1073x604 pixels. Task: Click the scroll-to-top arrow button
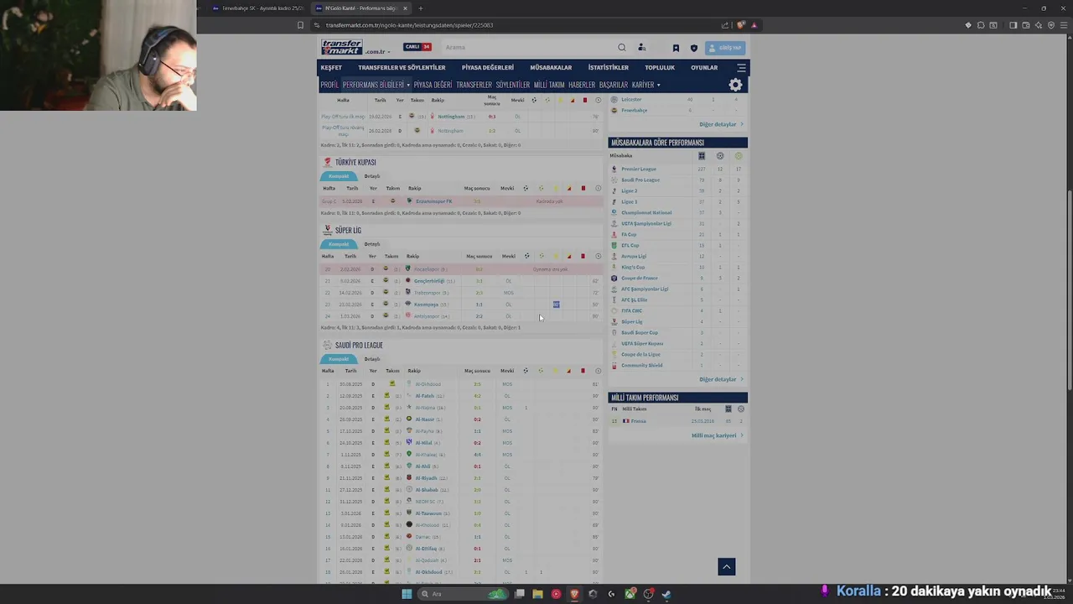pos(727,567)
